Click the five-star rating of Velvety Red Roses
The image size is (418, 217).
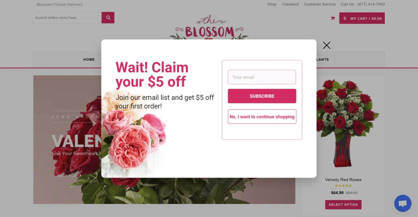[343, 186]
